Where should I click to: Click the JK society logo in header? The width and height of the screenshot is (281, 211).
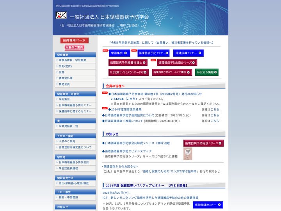61,15
